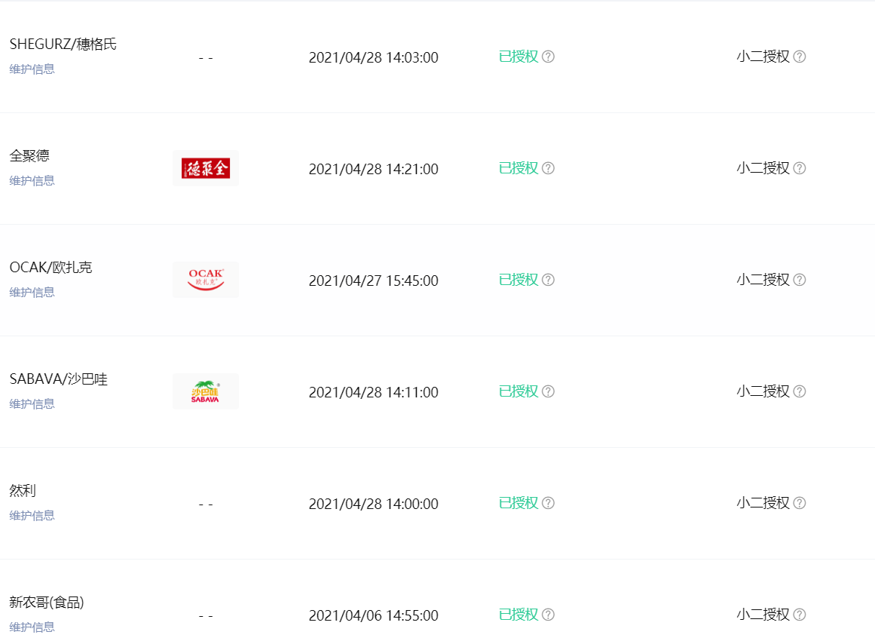Open 维护信息 link under 全聚德
The width and height of the screenshot is (875, 644).
(32, 181)
